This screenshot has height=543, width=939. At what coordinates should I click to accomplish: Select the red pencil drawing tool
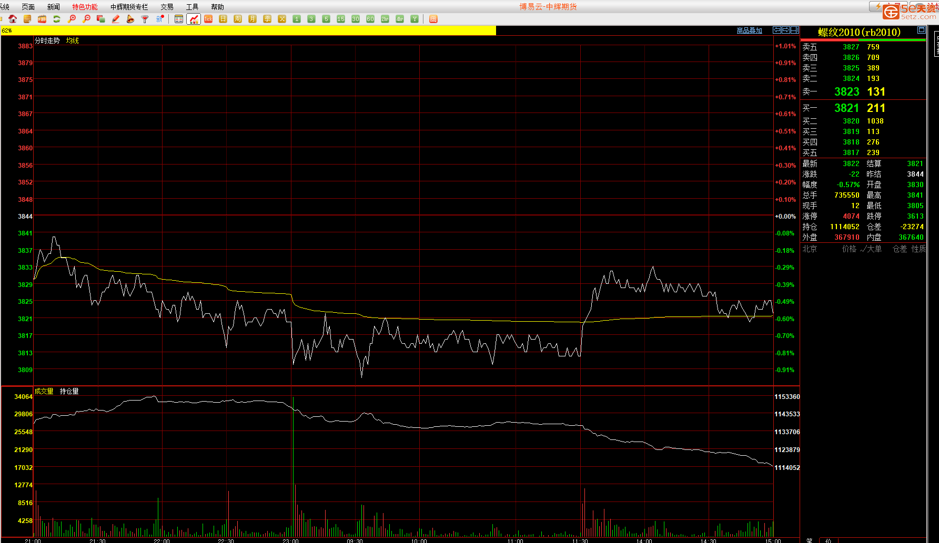pyautogui.click(x=116, y=19)
